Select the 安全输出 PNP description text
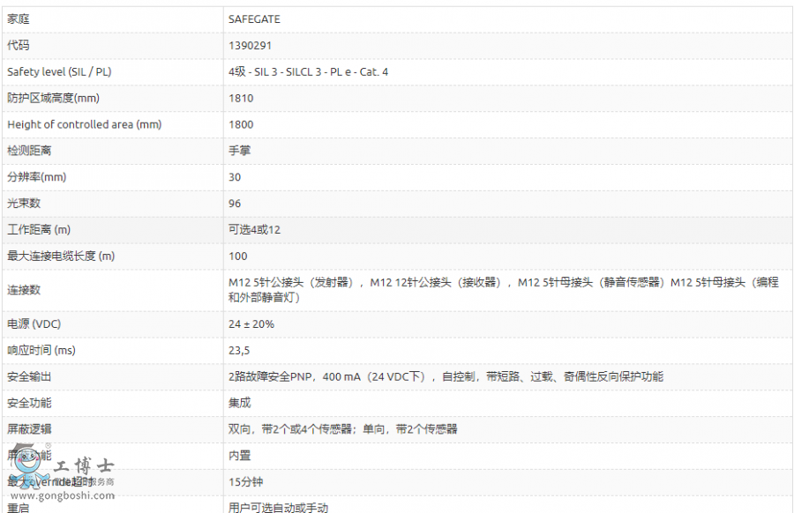Viewport: 794px width, 513px height. 446,376
